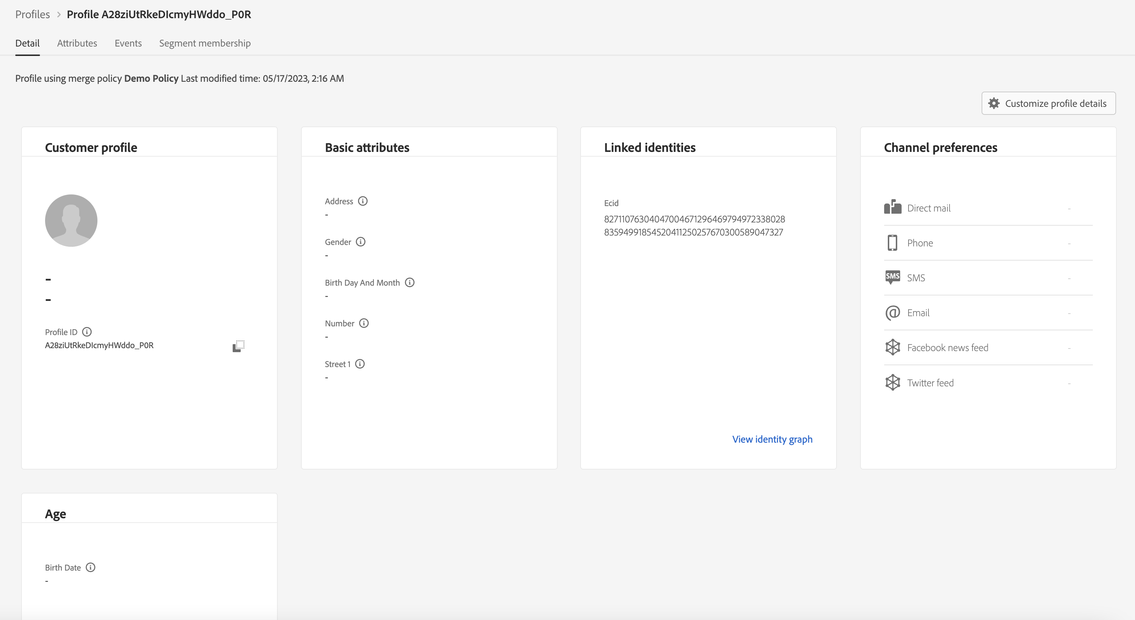Open info icon next to Number
Screen dimensions: 1135x620
click(x=364, y=323)
